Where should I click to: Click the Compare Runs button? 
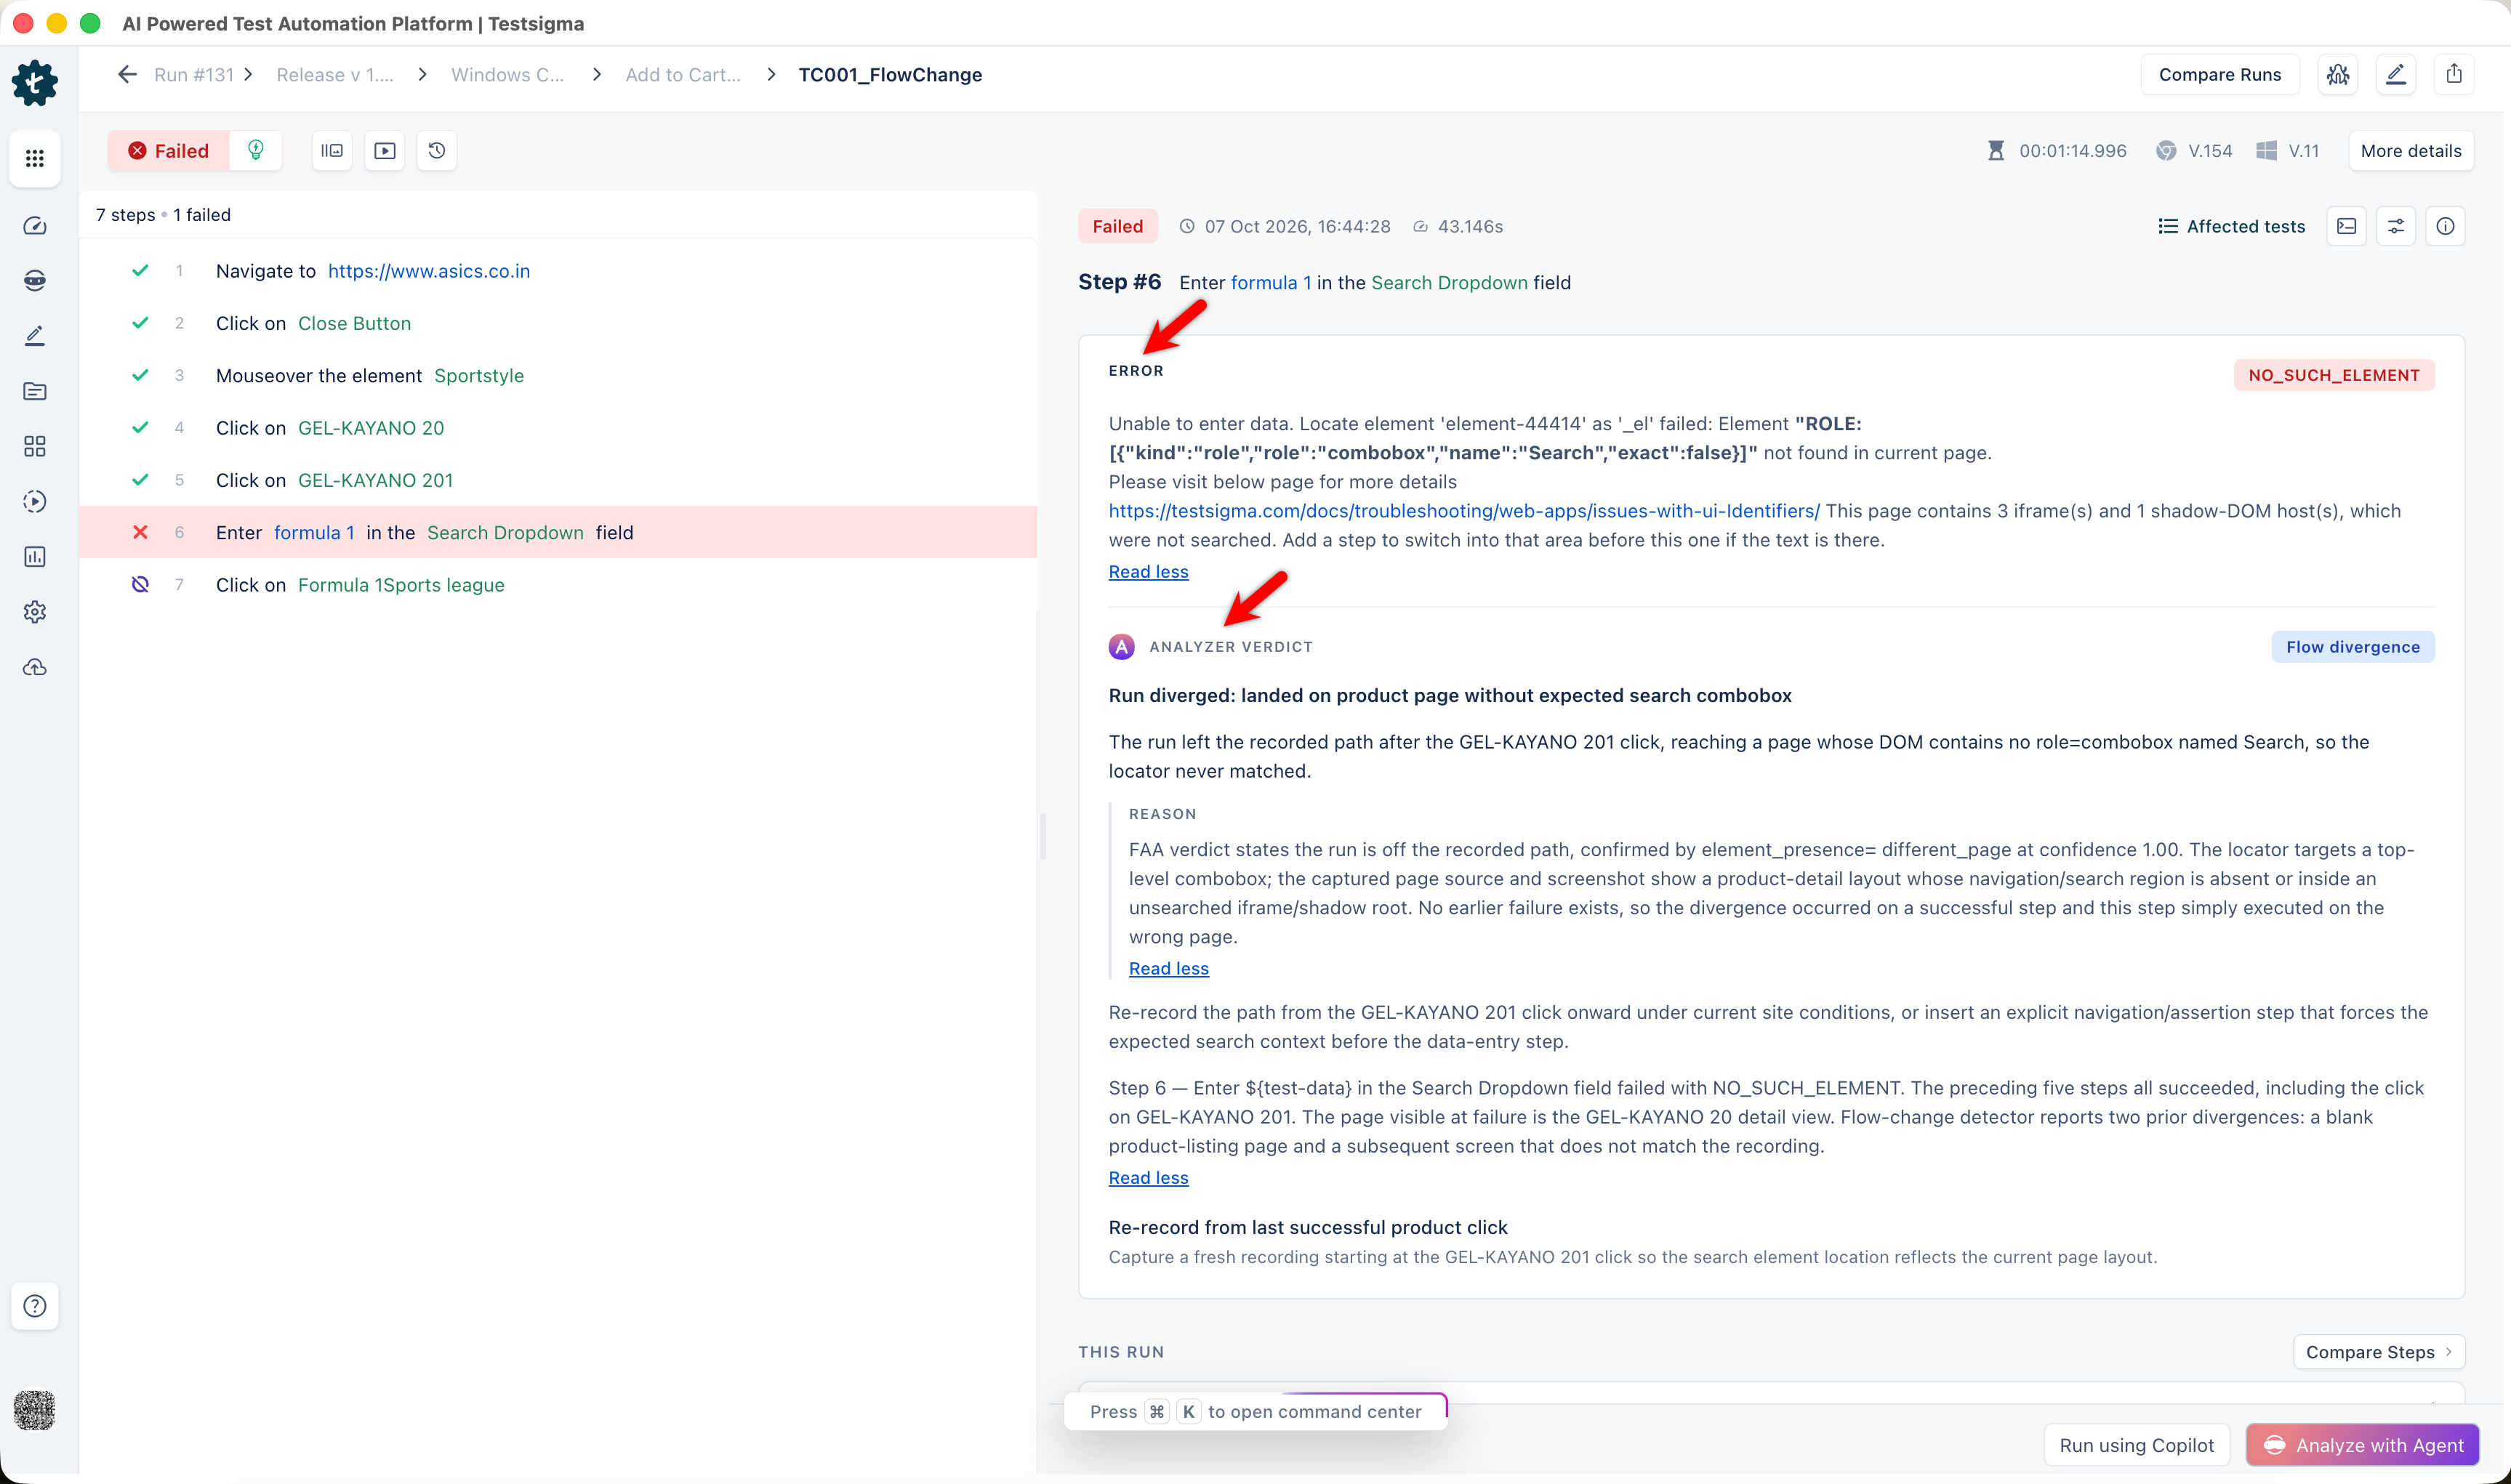pyautogui.click(x=2220, y=75)
